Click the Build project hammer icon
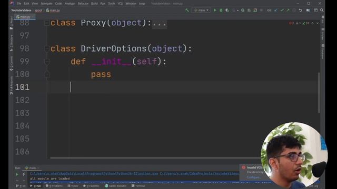The height and width of the screenshot is (189, 337). (187, 10)
